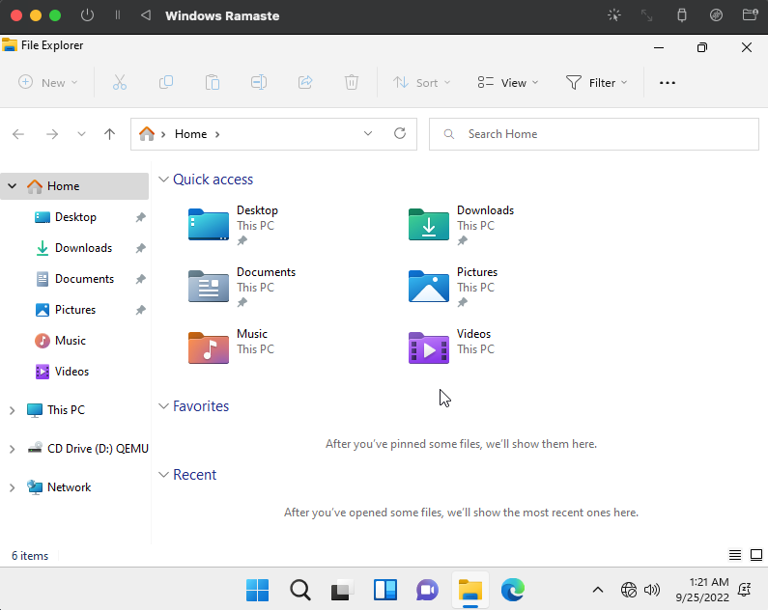Click '6 items' in status bar
This screenshot has width=768, height=610.
pos(30,556)
